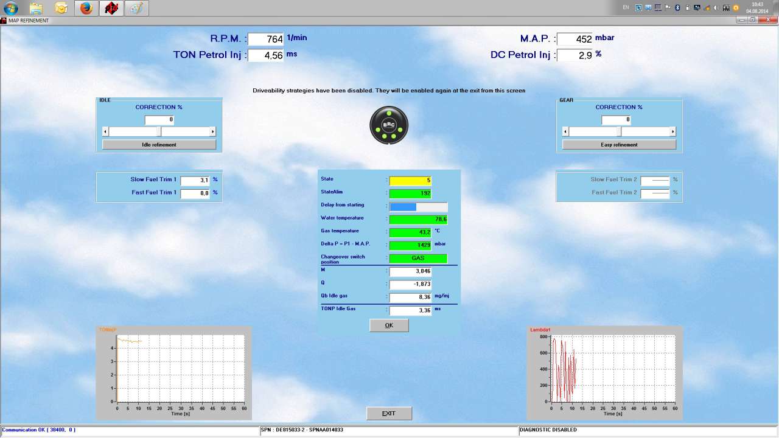The height and width of the screenshot is (438, 779).
Task: Click the clock showing 10:43
Action: (x=757, y=8)
